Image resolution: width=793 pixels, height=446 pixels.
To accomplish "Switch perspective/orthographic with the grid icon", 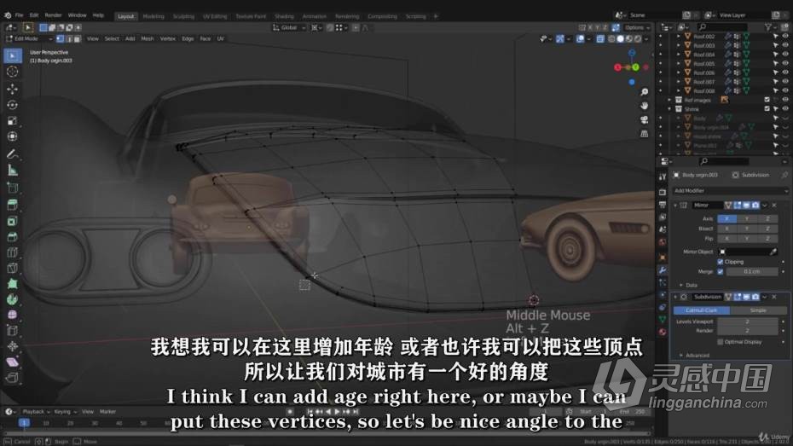I will pyautogui.click(x=645, y=134).
